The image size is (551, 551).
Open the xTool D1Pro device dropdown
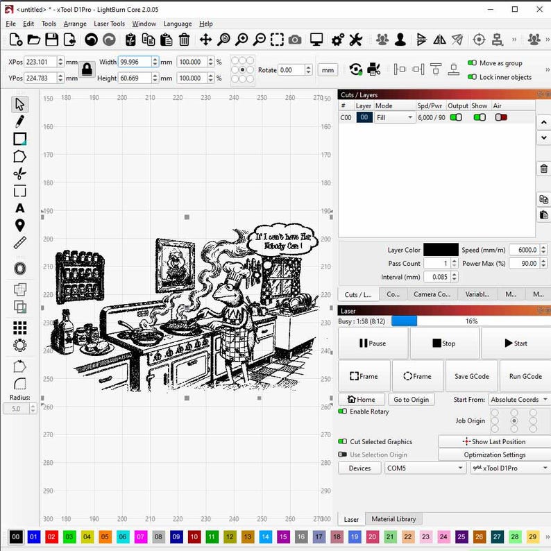pos(510,468)
